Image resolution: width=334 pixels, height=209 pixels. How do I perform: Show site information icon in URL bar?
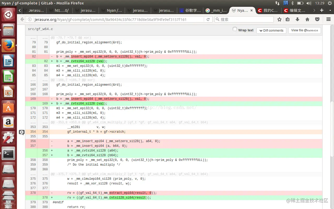click(30, 19)
